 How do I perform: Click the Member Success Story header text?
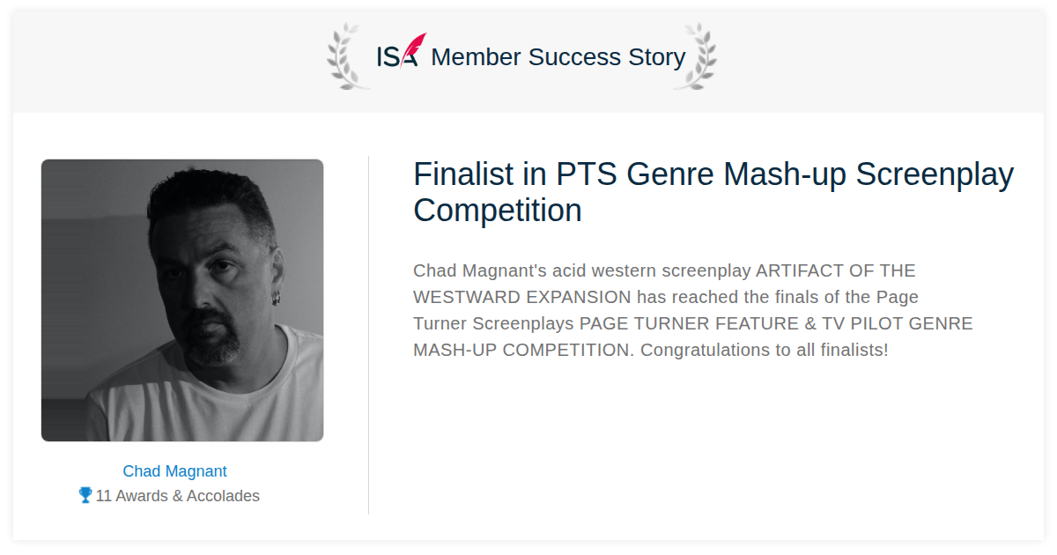click(x=558, y=57)
